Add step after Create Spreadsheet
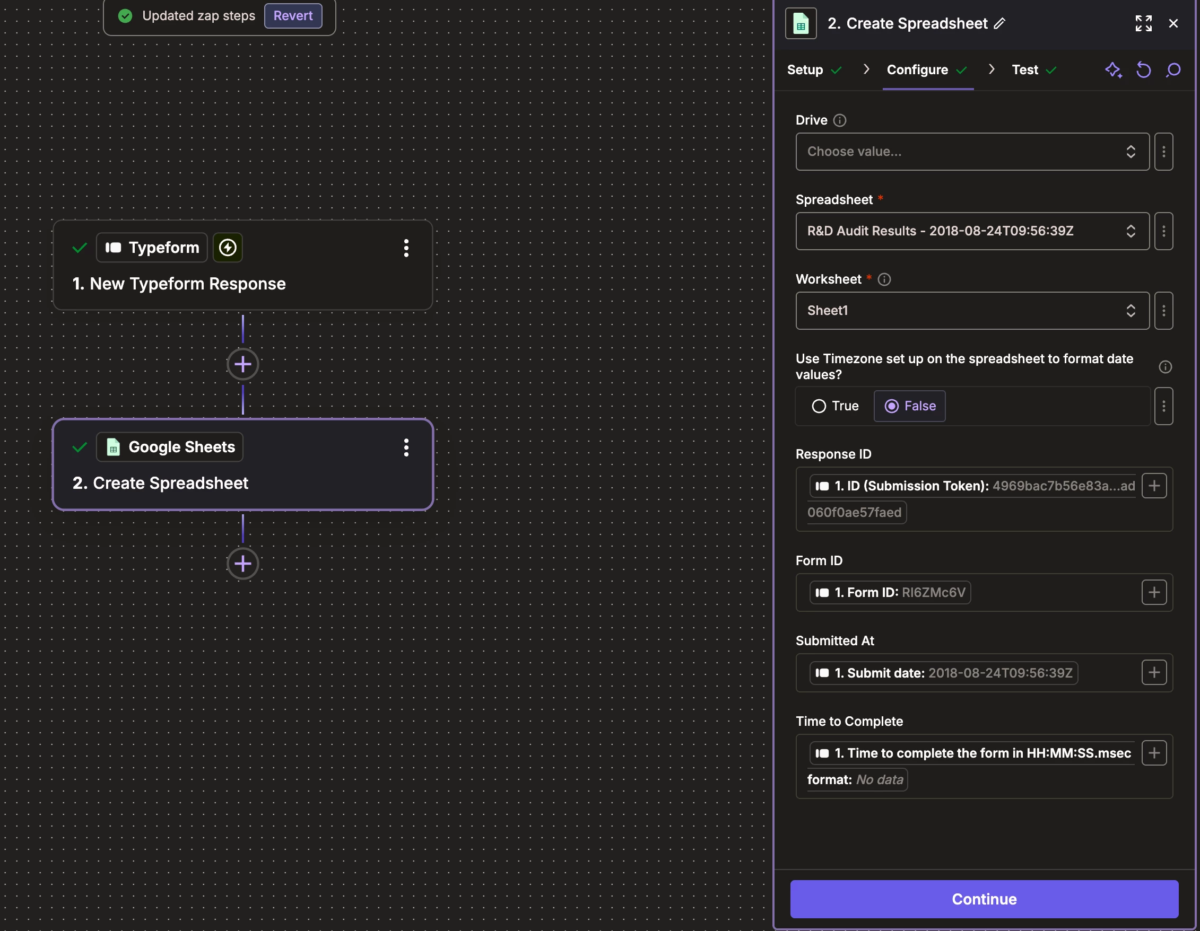 pyautogui.click(x=243, y=564)
